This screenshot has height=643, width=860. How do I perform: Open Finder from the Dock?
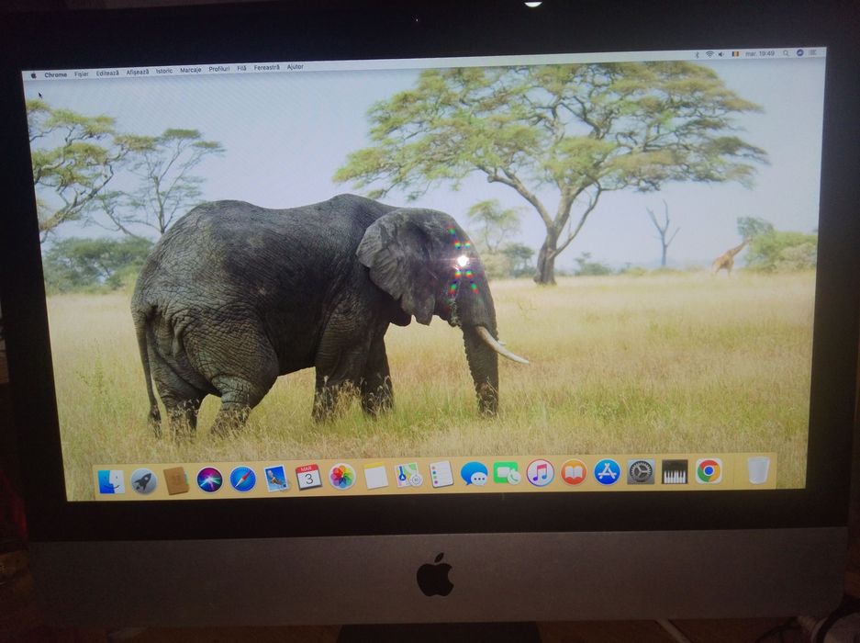[111, 481]
